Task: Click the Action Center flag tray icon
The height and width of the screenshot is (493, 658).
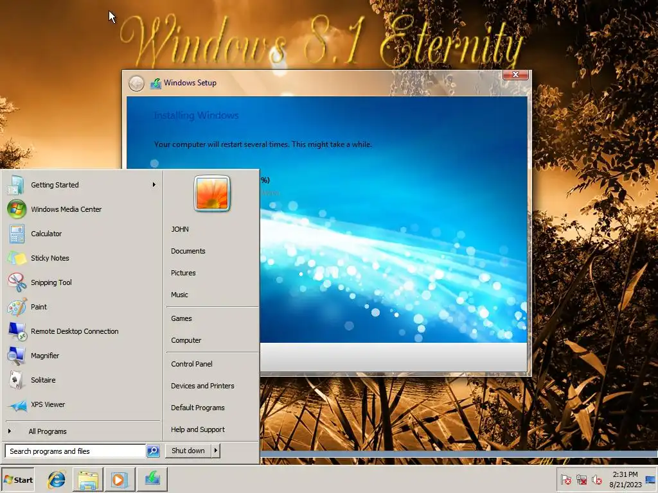Action: pos(565,480)
